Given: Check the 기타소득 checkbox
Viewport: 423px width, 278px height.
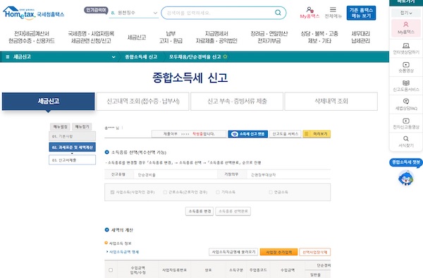Looking at the screenshot, I should pyautogui.click(x=218, y=192).
